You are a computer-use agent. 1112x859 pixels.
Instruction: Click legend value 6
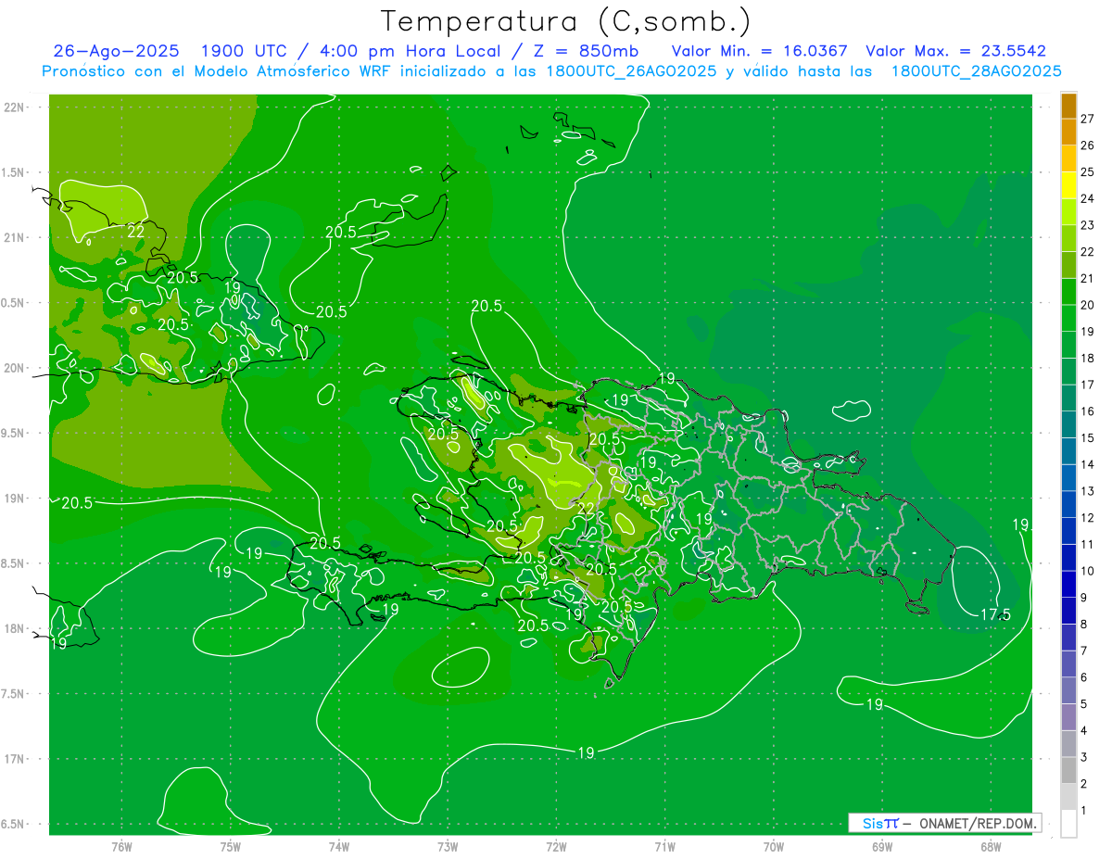(x=1084, y=677)
